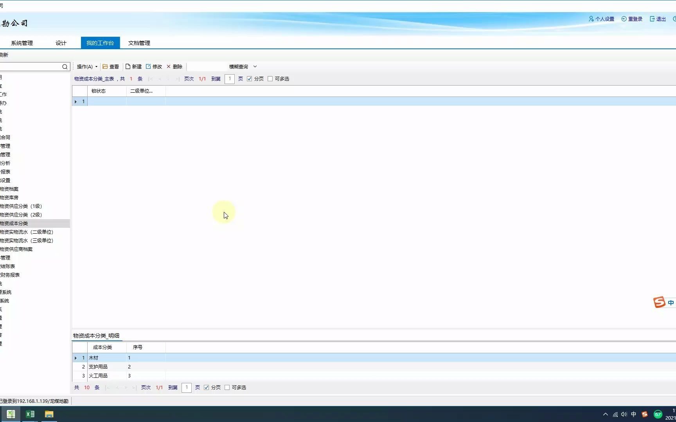Select 物资实物流水（三级单位）item

click(27, 241)
